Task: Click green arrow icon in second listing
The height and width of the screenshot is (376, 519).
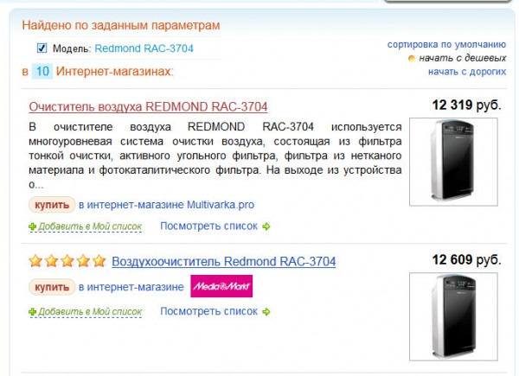Action: [x=266, y=311]
